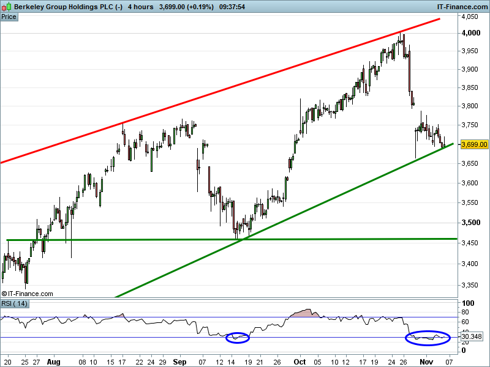The width and height of the screenshot is (490, 367).
Task: Click the 3,550 price axis label
Action: pos(470,203)
